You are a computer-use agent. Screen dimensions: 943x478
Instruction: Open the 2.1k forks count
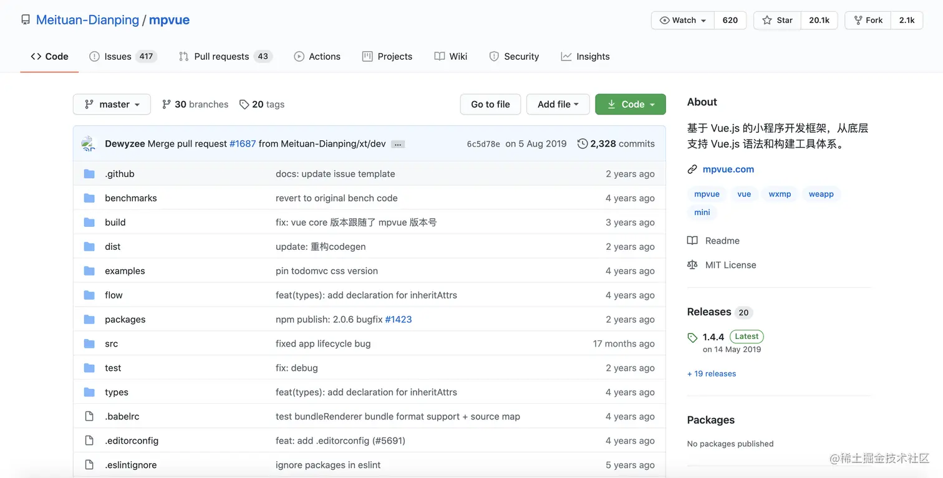point(907,20)
